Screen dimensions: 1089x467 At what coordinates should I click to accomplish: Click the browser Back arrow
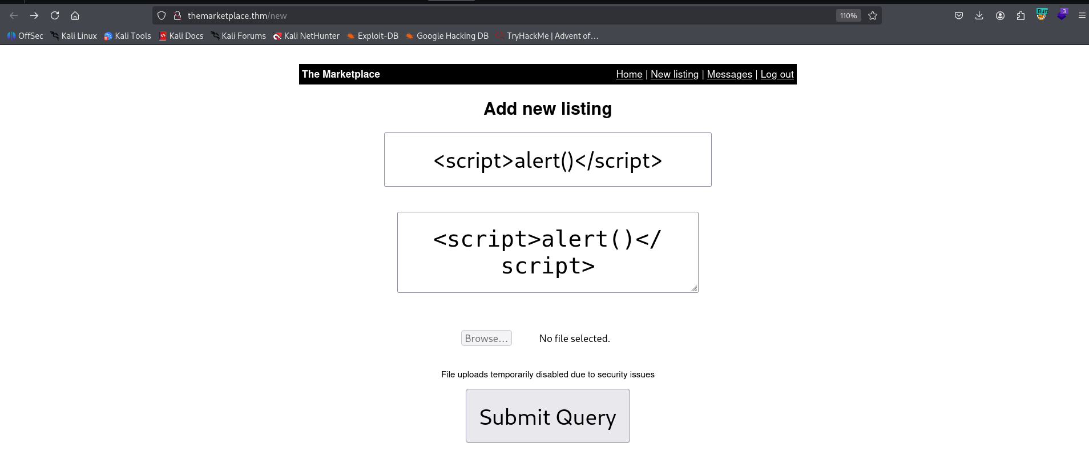point(14,15)
